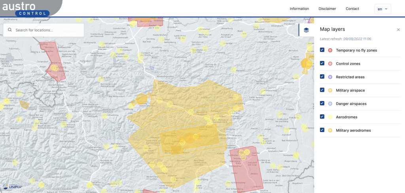Click the Unifly logo on map
Image resolution: width=405 pixels, height=193 pixels.
(x=12, y=187)
